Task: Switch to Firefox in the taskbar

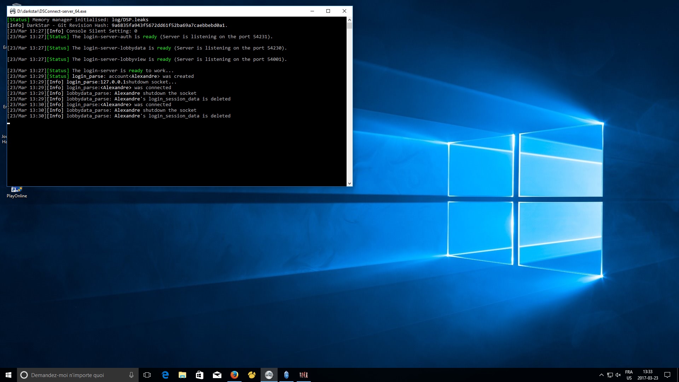Action: click(x=234, y=375)
